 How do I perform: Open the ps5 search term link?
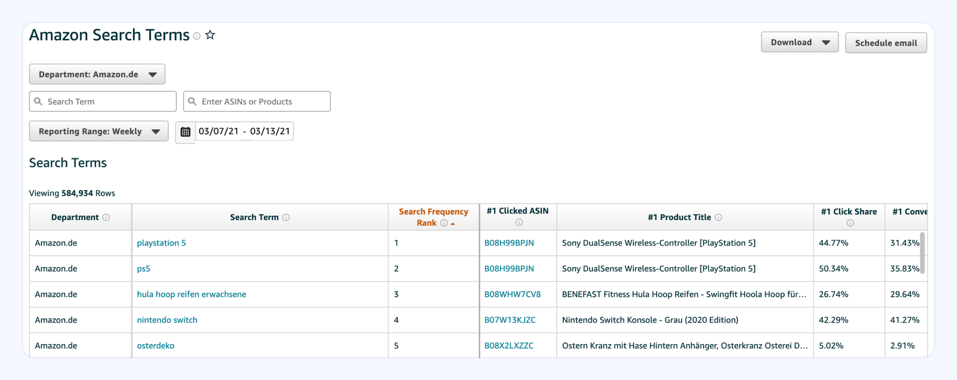(x=144, y=269)
